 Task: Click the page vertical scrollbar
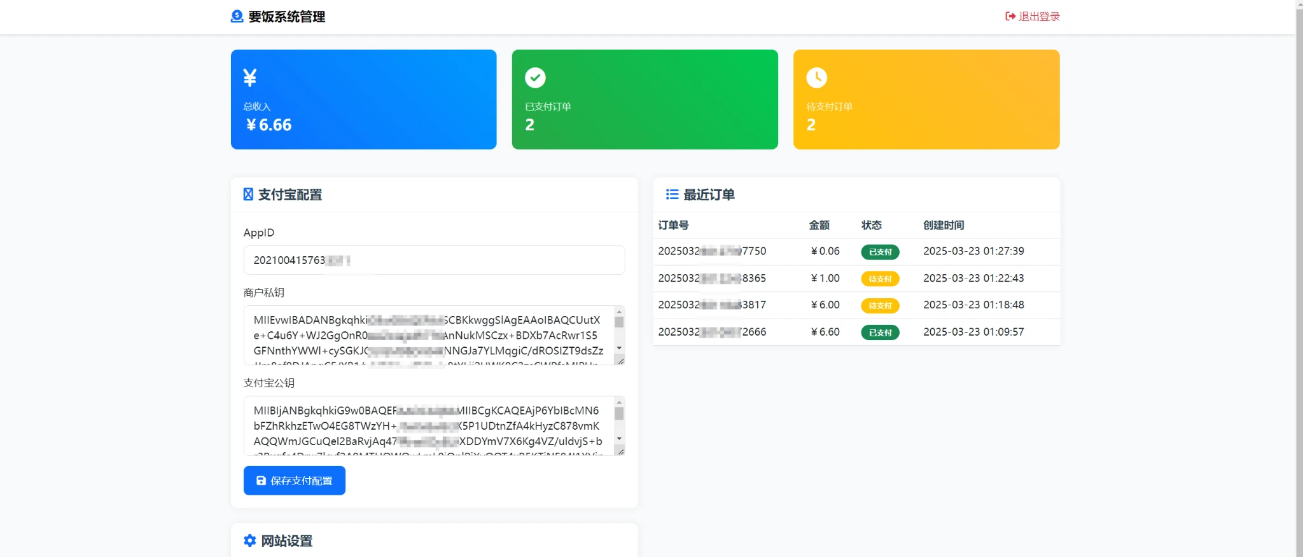pos(1299,278)
